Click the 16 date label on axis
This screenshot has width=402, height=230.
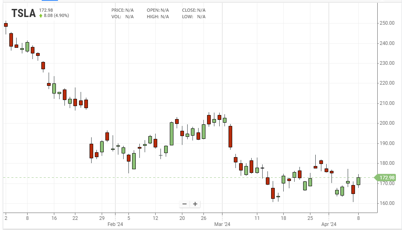(x=54, y=218)
